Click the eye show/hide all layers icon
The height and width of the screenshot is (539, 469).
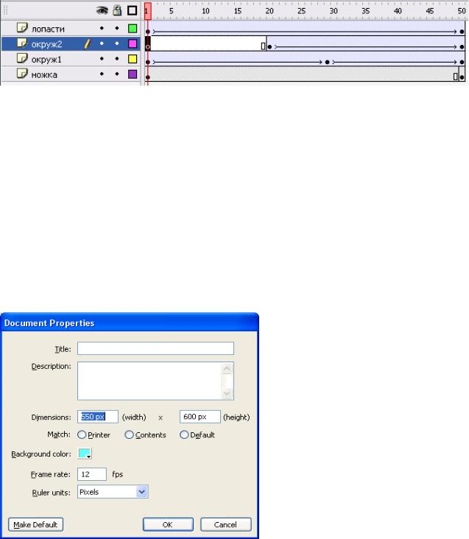point(102,10)
